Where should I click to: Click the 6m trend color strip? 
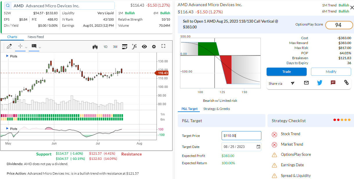tap(62, 119)
